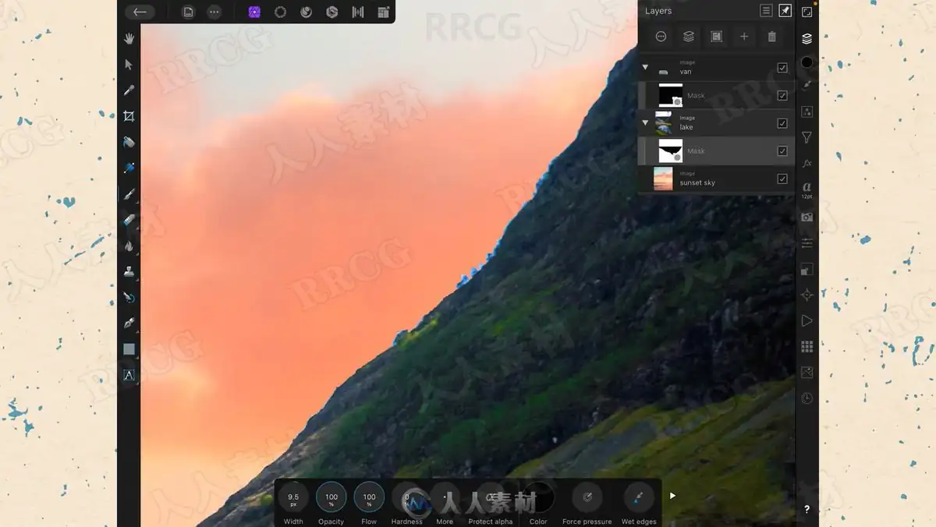Screen dimensions: 936x527
Task: Toggle visibility of lake layer
Action: point(782,123)
